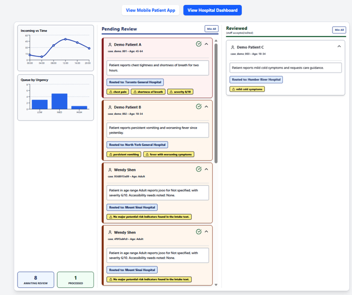Click the mild cold symptoms tag
The image size is (352, 295).
click(247, 89)
